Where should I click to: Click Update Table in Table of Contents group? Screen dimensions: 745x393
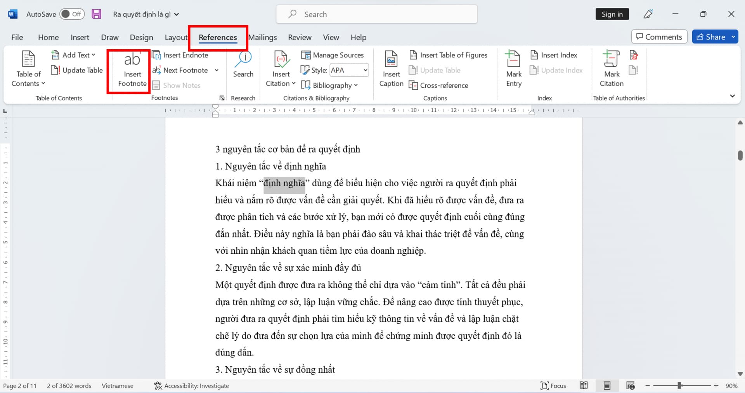point(77,70)
